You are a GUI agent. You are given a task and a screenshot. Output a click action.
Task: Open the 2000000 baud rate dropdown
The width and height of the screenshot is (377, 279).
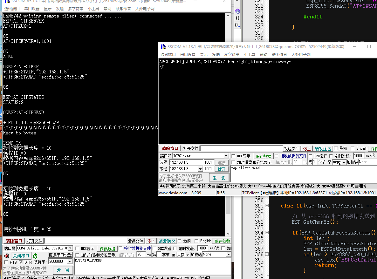(69, 262)
